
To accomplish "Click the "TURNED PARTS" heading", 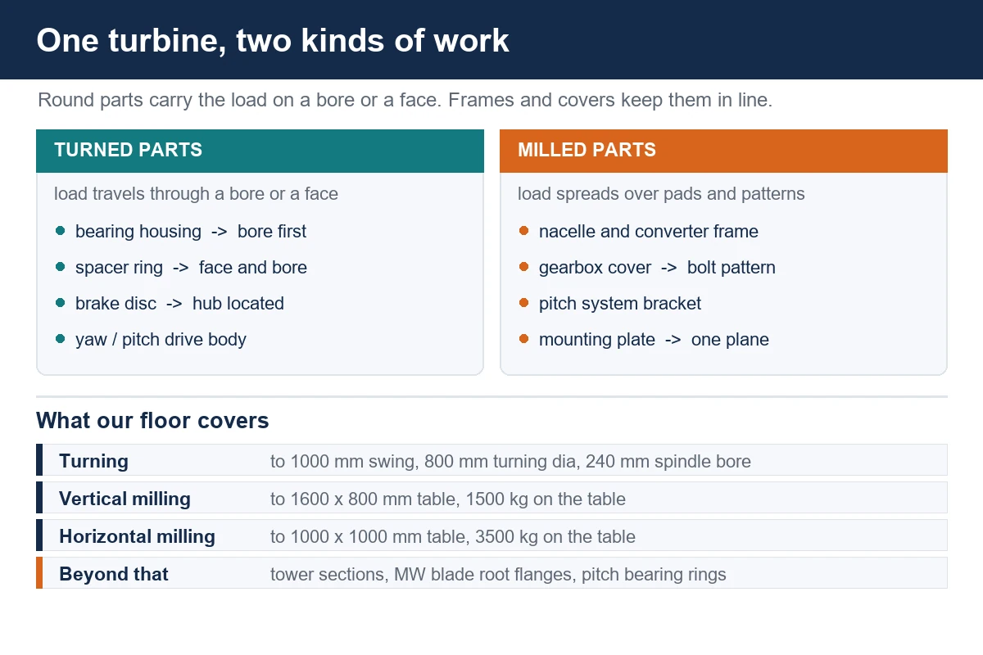I will [128, 150].
